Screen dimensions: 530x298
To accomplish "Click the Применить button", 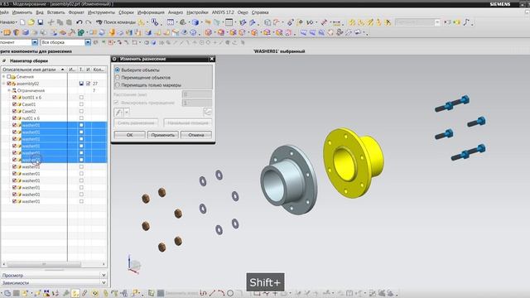I will tap(162, 135).
